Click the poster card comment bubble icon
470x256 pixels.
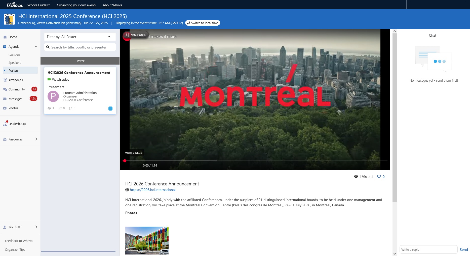(71, 108)
